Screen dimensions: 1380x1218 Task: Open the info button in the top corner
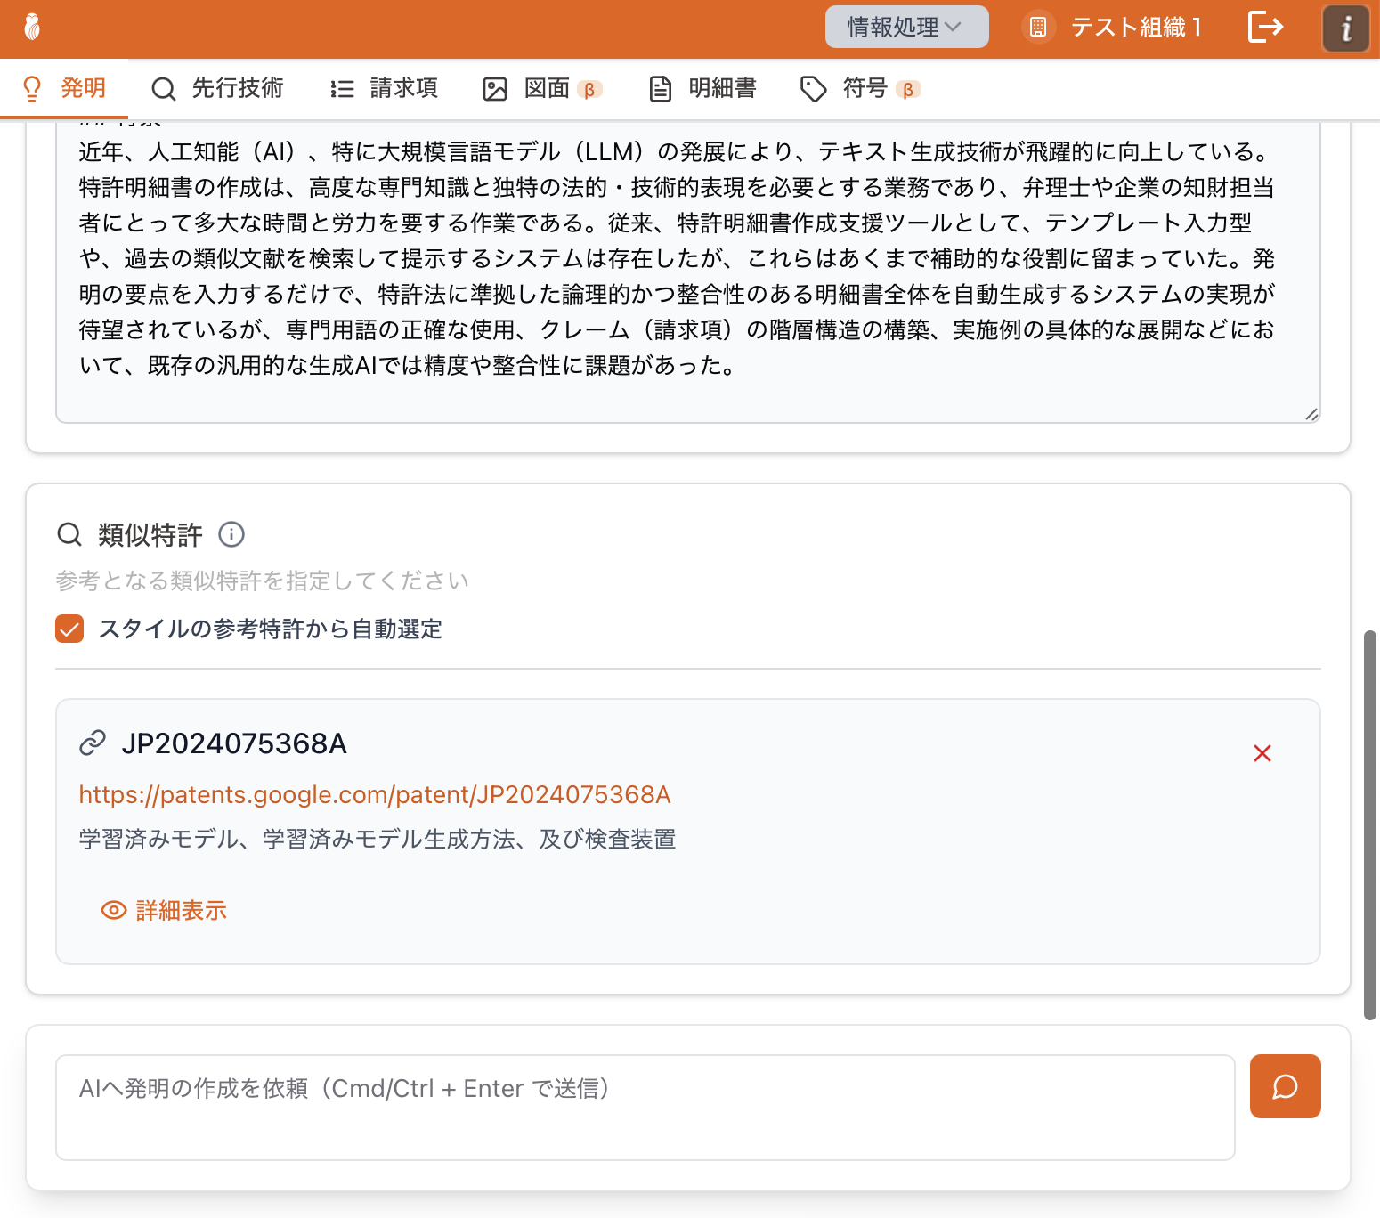tap(1345, 28)
